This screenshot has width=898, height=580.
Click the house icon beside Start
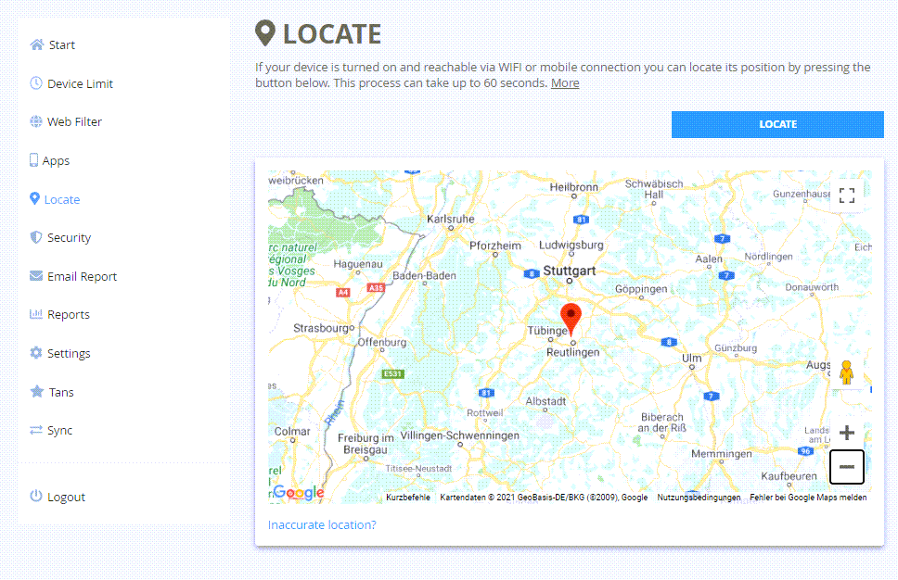pos(37,44)
